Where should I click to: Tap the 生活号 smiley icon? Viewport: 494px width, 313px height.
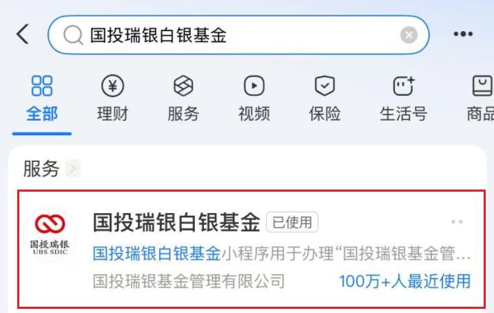404,85
